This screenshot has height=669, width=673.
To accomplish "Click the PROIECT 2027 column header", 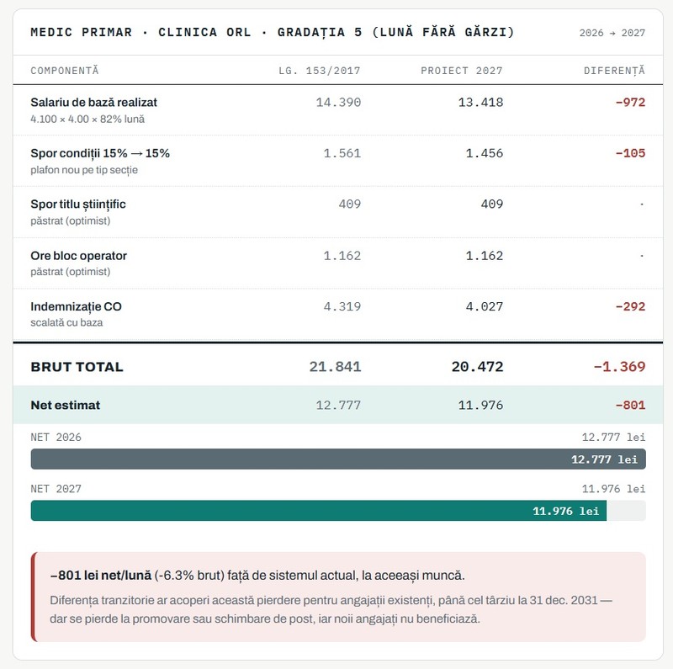I will pos(461,71).
